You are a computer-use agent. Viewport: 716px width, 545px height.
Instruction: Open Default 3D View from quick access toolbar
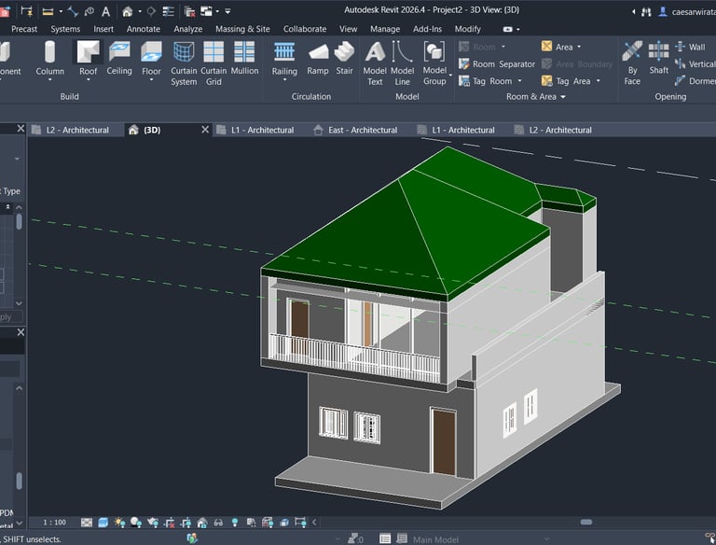128,11
